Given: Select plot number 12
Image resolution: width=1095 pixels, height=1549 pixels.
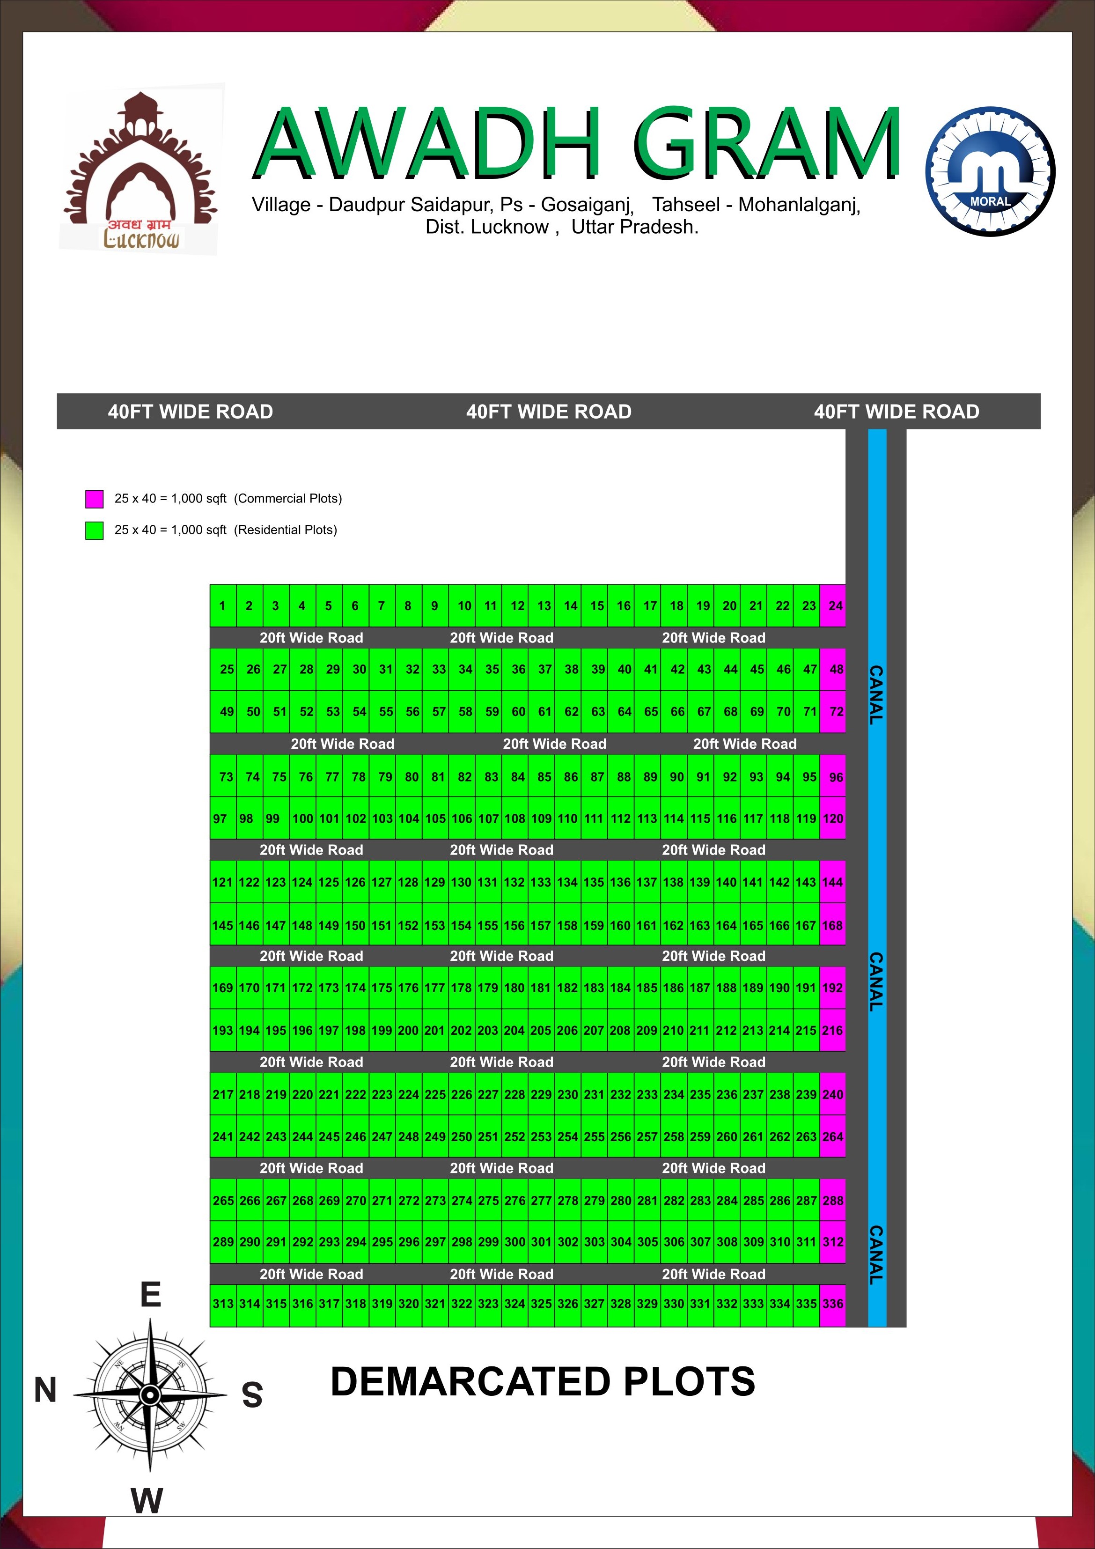Looking at the screenshot, I should pyautogui.click(x=515, y=606).
